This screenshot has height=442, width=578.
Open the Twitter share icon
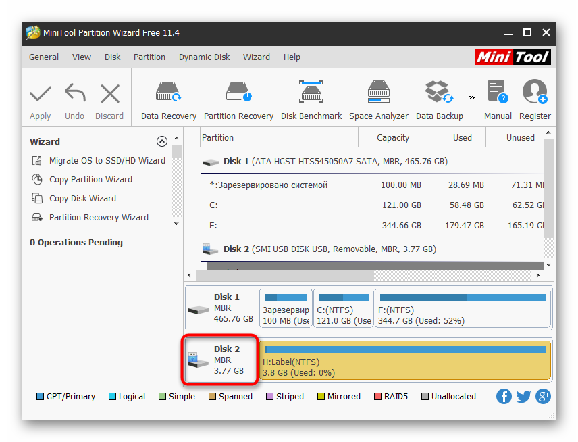click(x=523, y=397)
